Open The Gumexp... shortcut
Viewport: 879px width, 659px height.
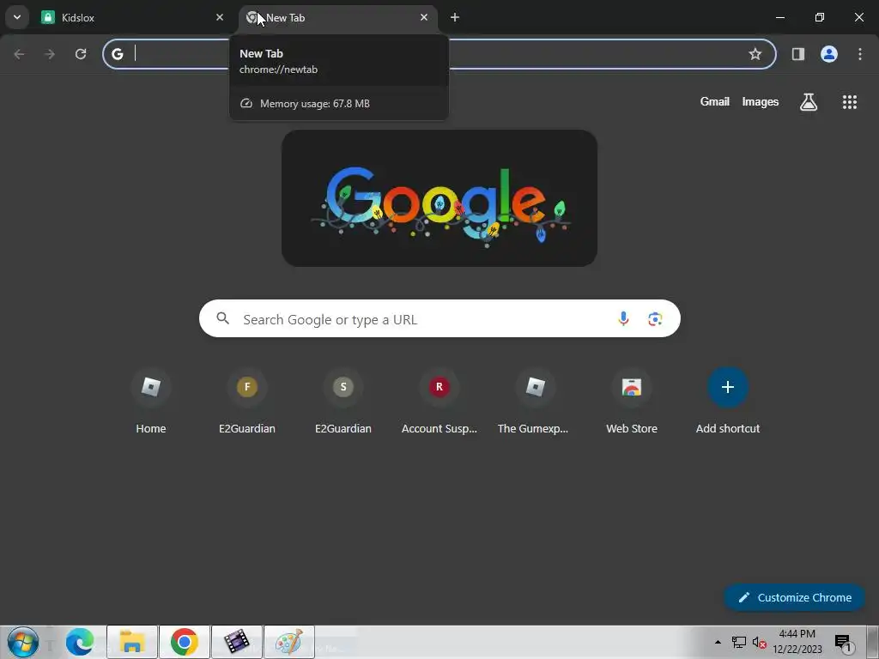(x=536, y=402)
